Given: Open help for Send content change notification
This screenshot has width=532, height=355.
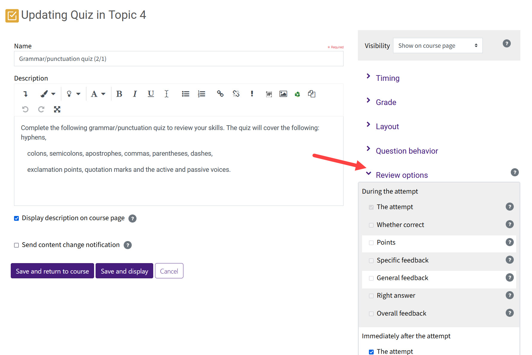Looking at the screenshot, I should click(x=128, y=245).
